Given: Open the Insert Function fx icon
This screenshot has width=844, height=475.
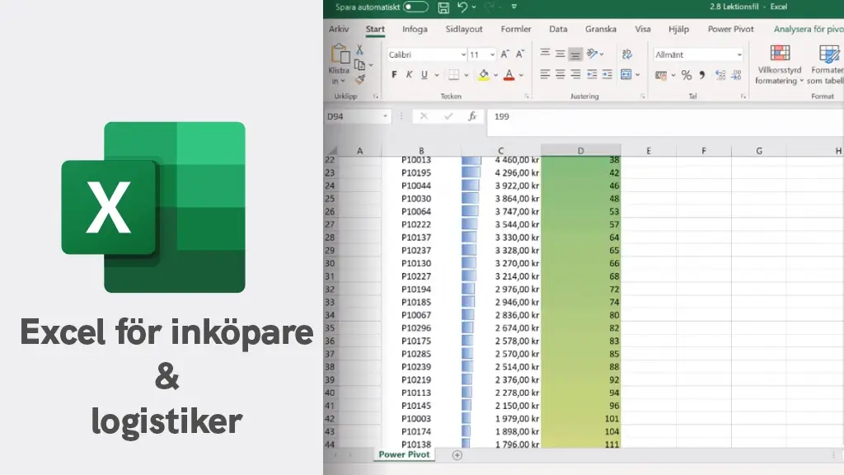Looking at the screenshot, I should coord(471,116).
